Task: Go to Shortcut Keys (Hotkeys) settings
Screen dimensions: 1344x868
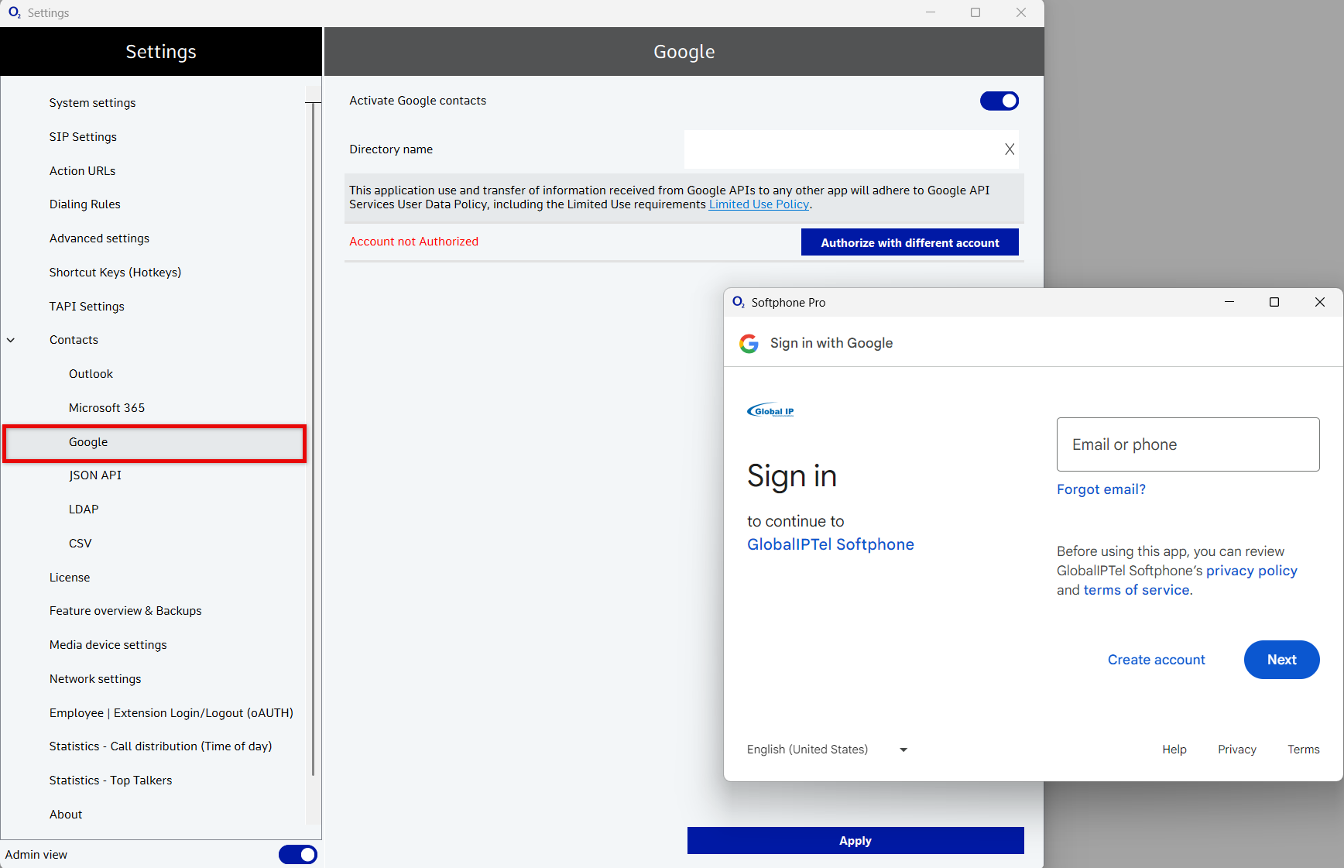Action: point(115,273)
